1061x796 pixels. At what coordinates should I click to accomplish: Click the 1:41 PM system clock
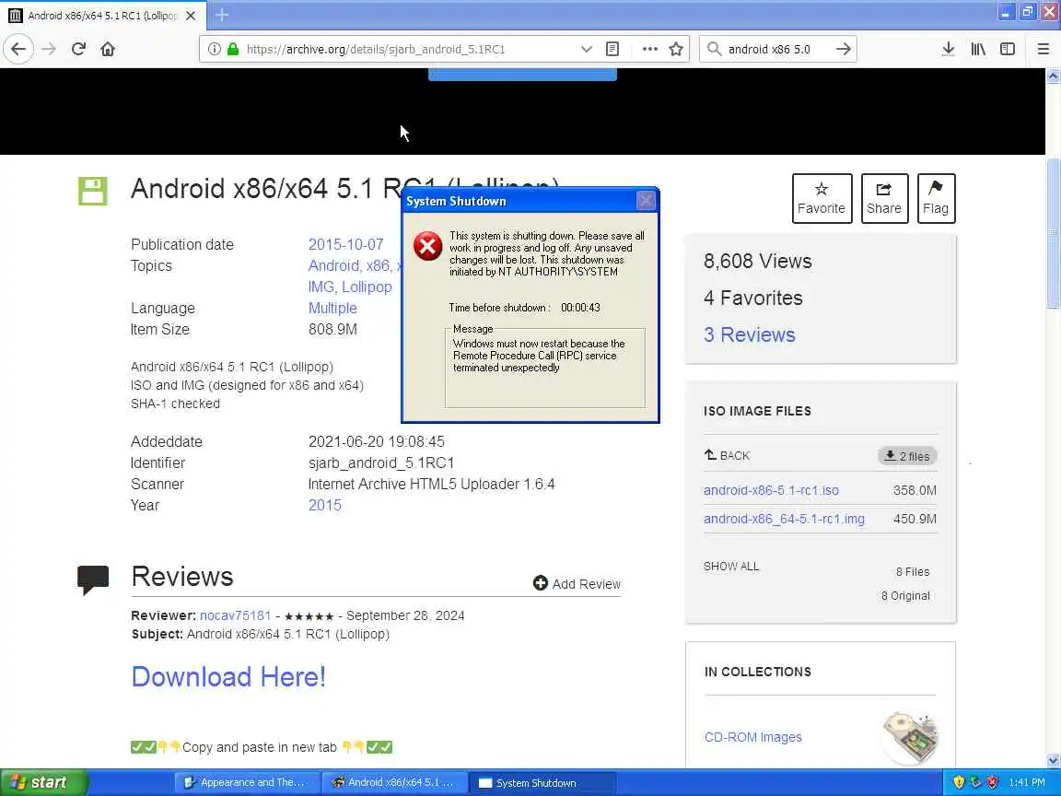click(x=1027, y=782)
